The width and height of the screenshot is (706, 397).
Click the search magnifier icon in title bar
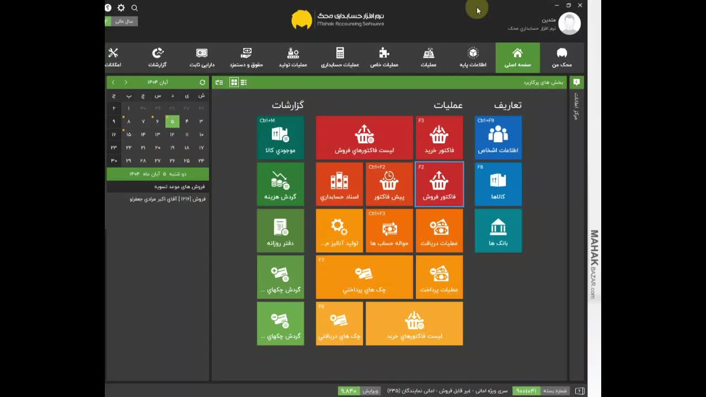tap(135, 8)
